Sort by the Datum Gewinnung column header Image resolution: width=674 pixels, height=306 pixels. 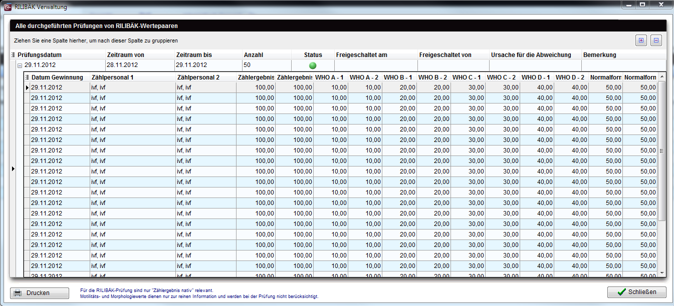click(x=60, y=77)
